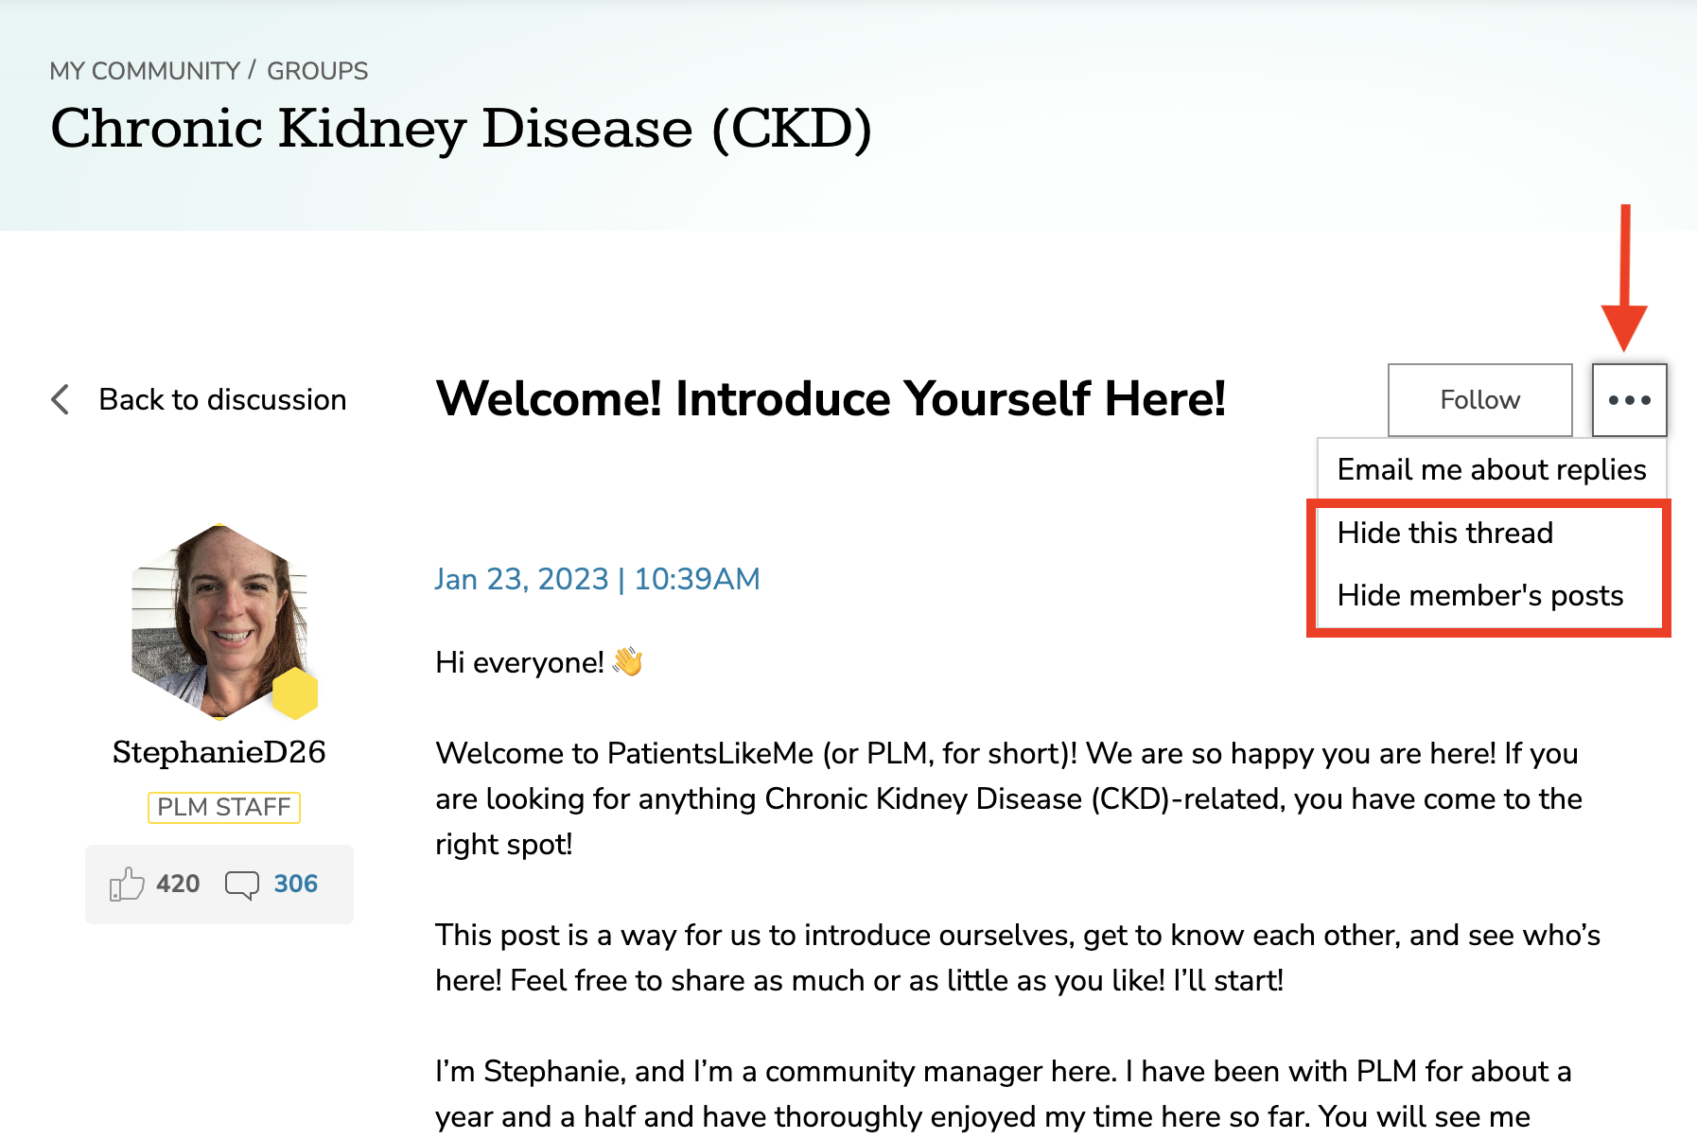Click the PLM STAFF badge

pos(224,807)
